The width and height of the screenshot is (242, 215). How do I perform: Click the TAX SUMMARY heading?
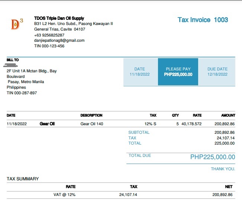coord(23,179)
